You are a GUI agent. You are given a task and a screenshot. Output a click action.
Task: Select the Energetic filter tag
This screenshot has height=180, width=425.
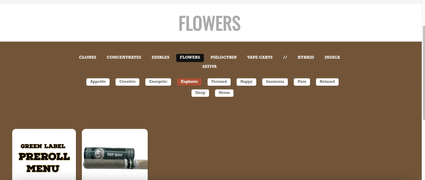[x=158, y=82]
